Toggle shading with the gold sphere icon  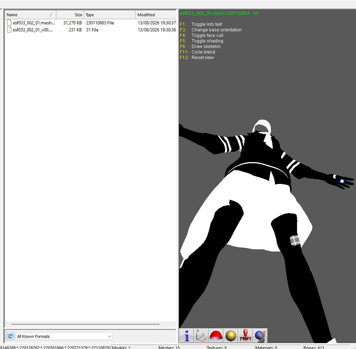pyautogui.click(x=230, y=336)
